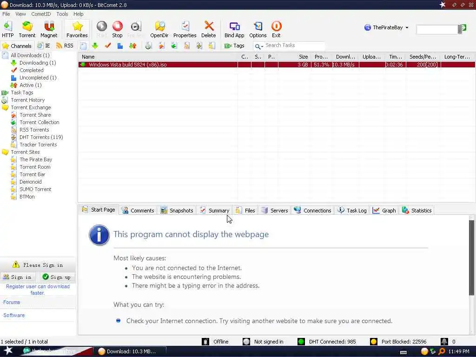Screen dimensions: 476x357
Task: Switch to the Comments tab
Action: tap(138, 211)
